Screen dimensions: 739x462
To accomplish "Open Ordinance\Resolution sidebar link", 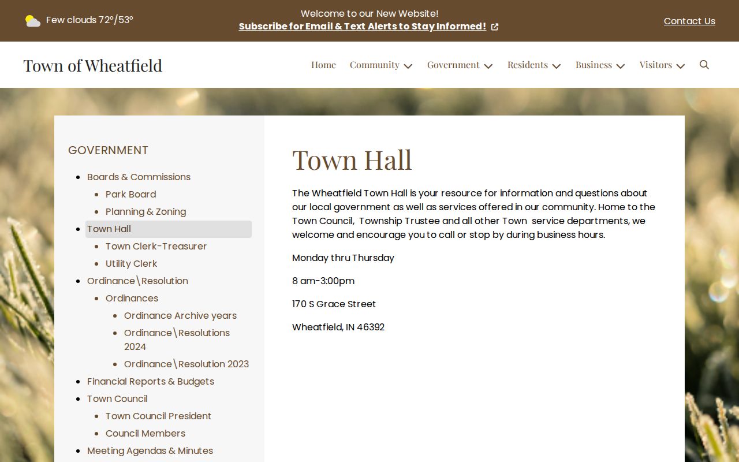I will [x=137, y=281].
